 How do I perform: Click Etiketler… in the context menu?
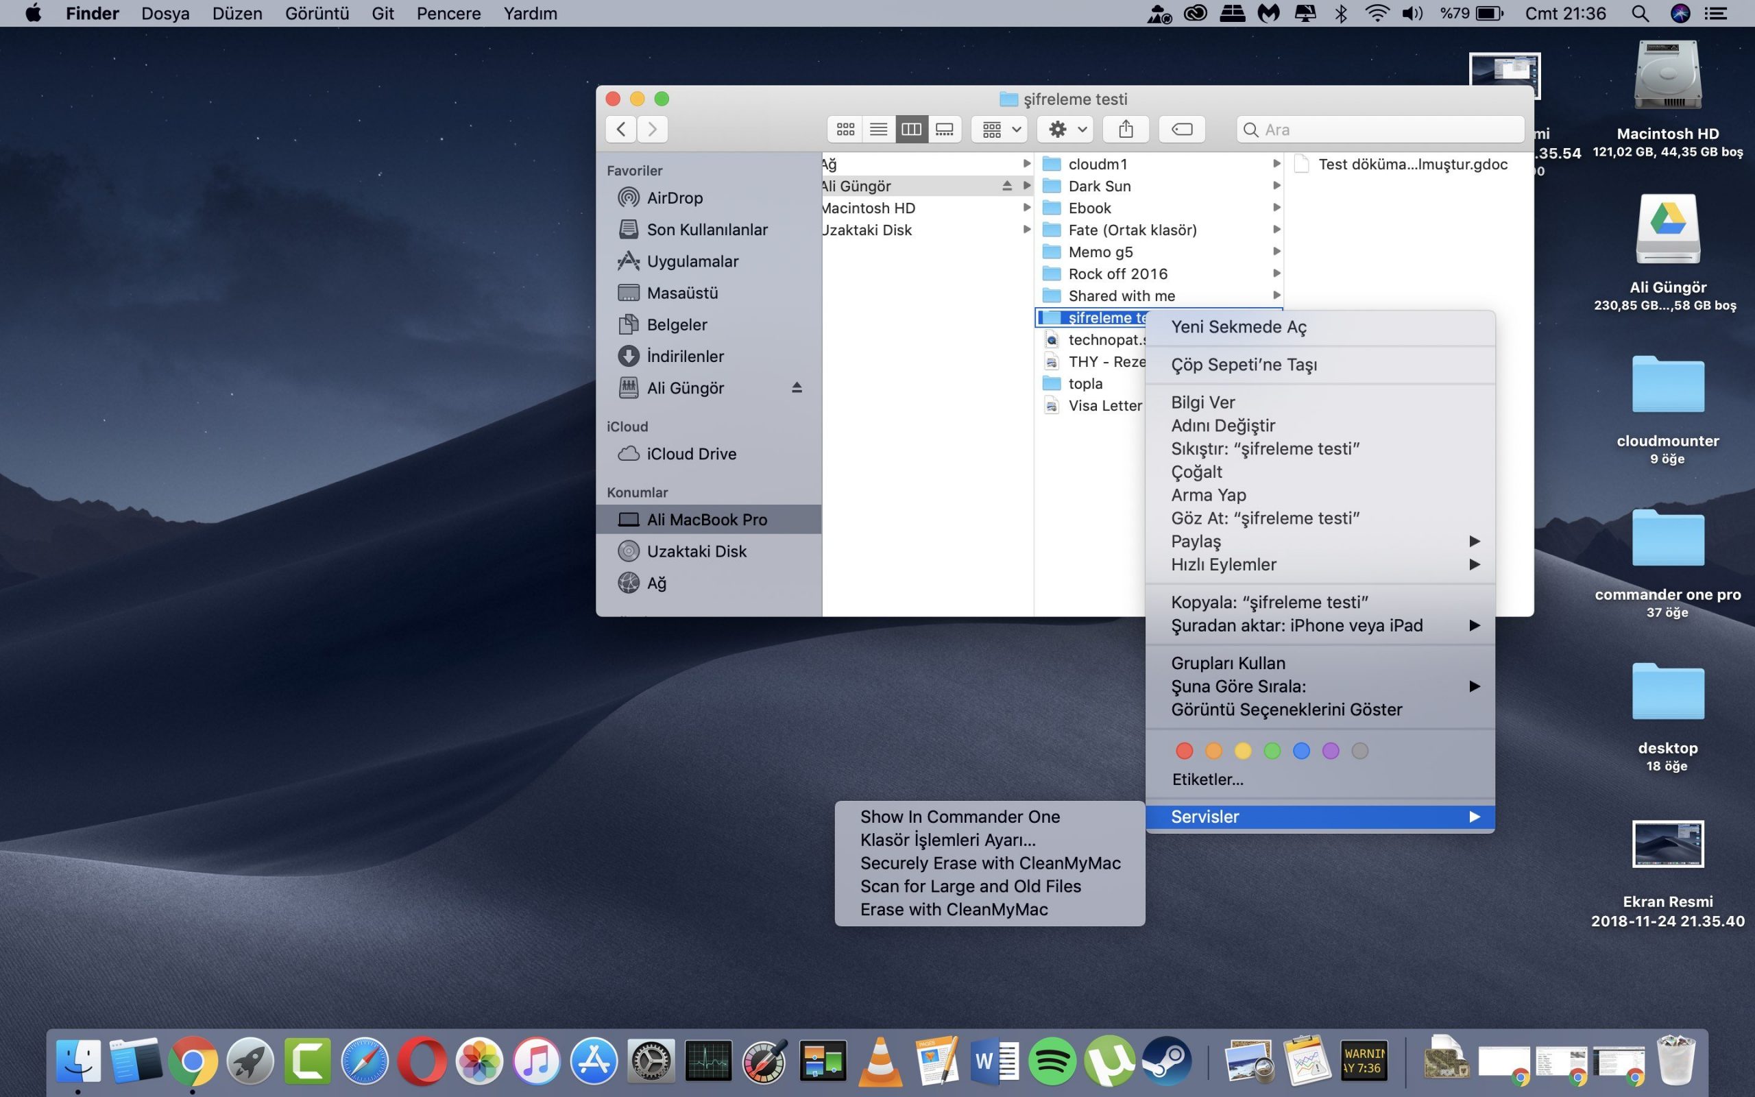(1207, 780)
